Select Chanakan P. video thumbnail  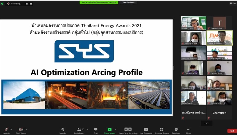[x=194, y=83]
